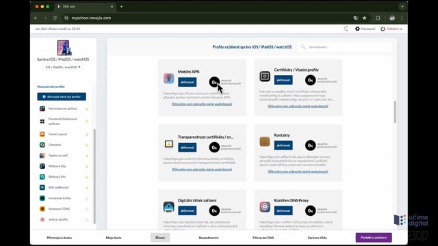
Task: Bookmark this page with star icon
Action: coord(365,18)
